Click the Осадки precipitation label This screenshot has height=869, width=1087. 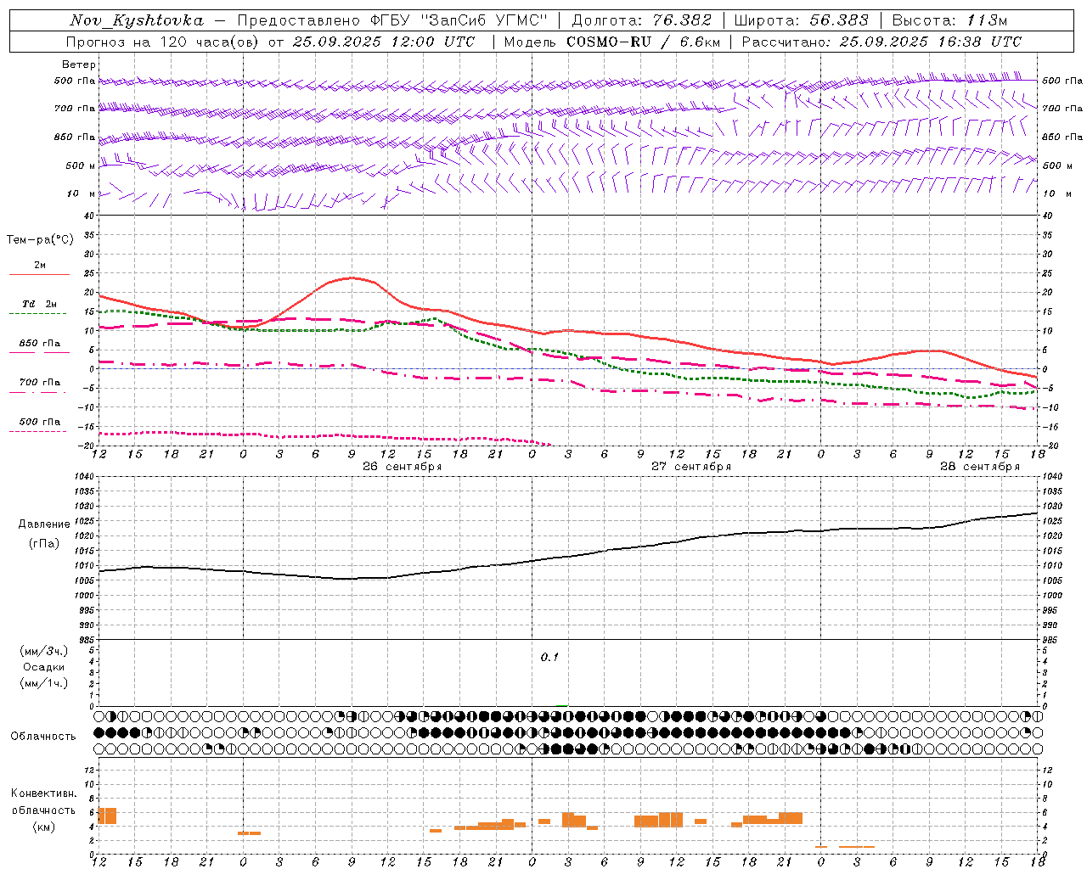(44, 667)
